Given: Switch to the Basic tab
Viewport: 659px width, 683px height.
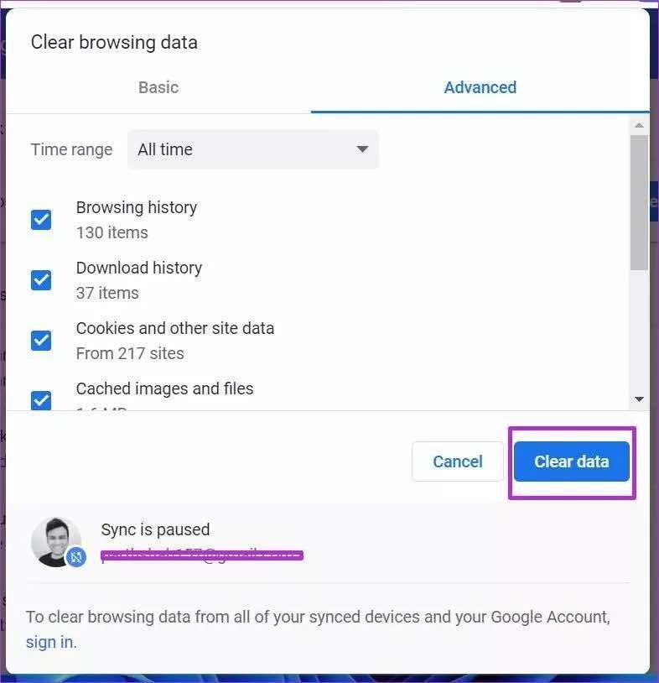Looking at the screenshot, I should (158, 87).
